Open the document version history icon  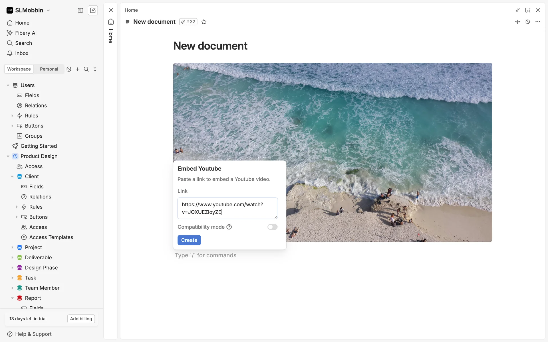[527, 22]
